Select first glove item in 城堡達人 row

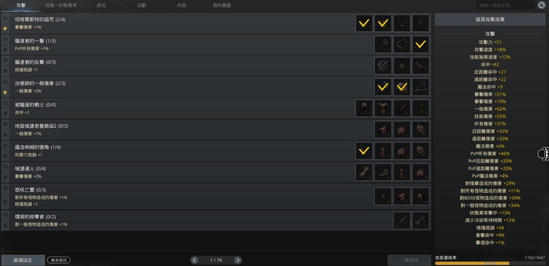click(364, 172)
